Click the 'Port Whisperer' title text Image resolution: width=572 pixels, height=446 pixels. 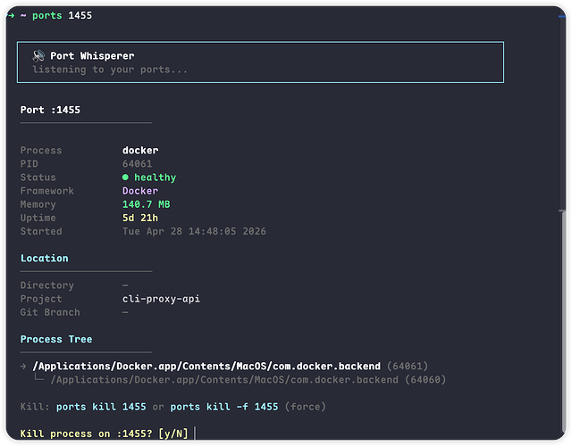(92, 55)
